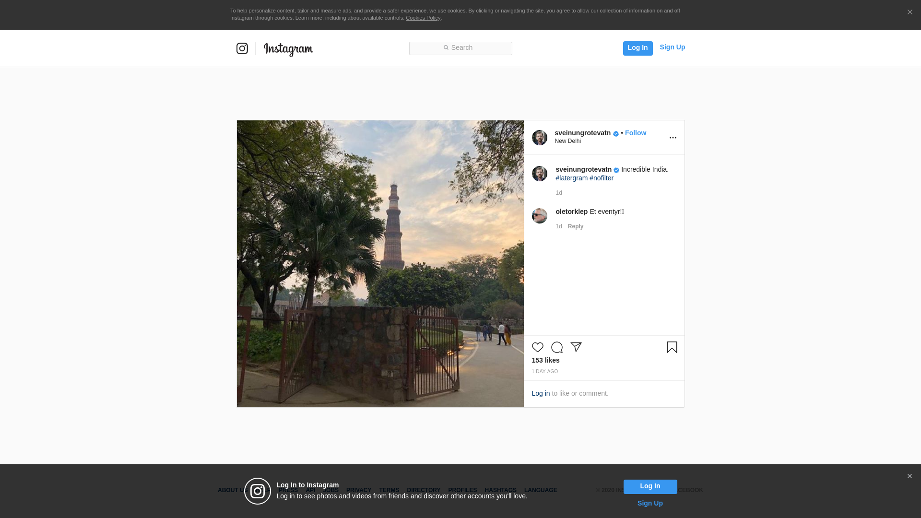Viewport: 921px width, 518px height.
Task: Focus the Search input field
Action: click(x=460, y=48)
